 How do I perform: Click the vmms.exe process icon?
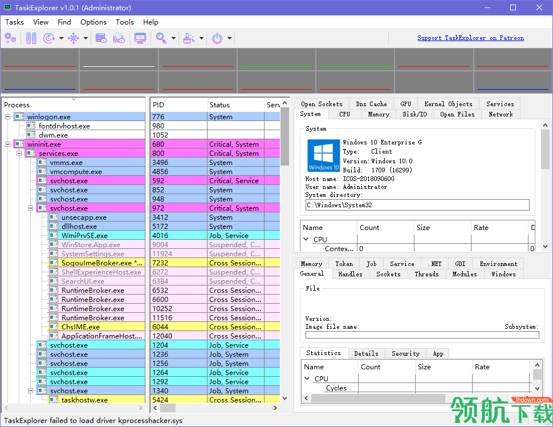[x=42, y=163]
